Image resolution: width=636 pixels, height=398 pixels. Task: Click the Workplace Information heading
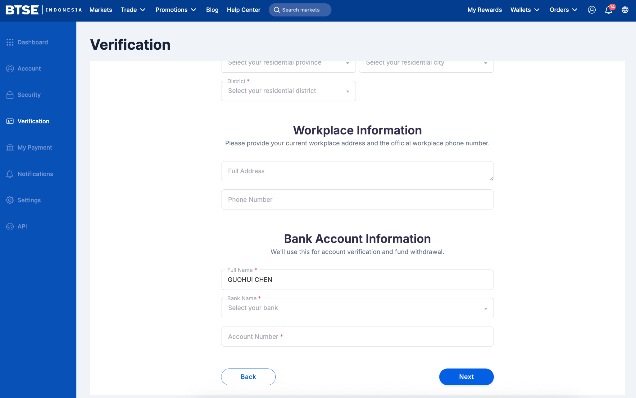click(x=357, y=130)
